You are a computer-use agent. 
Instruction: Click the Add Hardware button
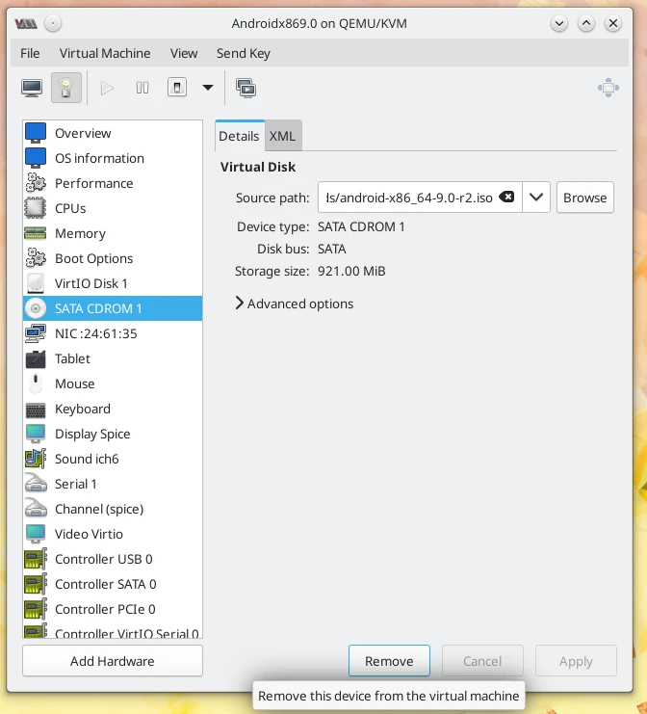[x=112, y=661]
